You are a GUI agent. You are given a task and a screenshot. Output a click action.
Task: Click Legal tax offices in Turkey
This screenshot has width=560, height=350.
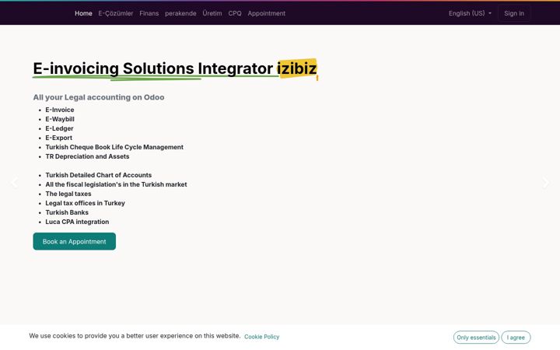(85, 203)
